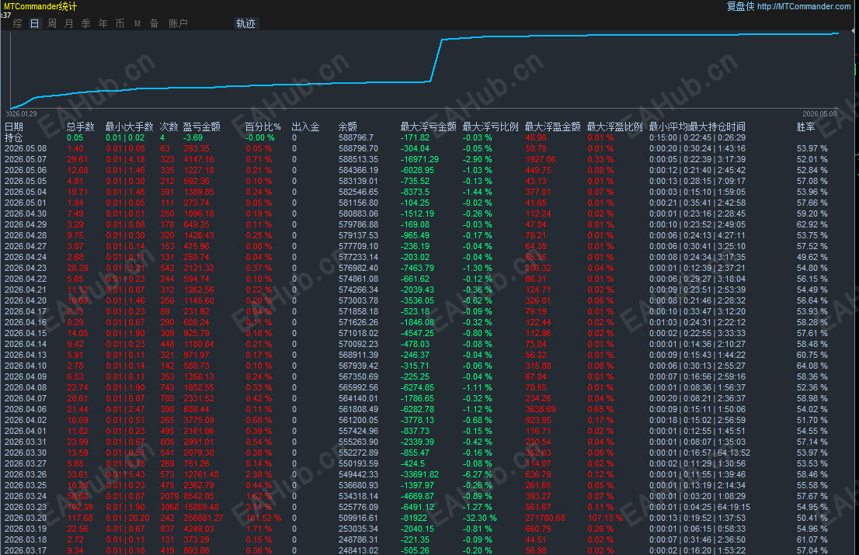Viewport: 859px width, 555px height.
Task: Click max floating profit 271780.68
Action: coord(545,518)
